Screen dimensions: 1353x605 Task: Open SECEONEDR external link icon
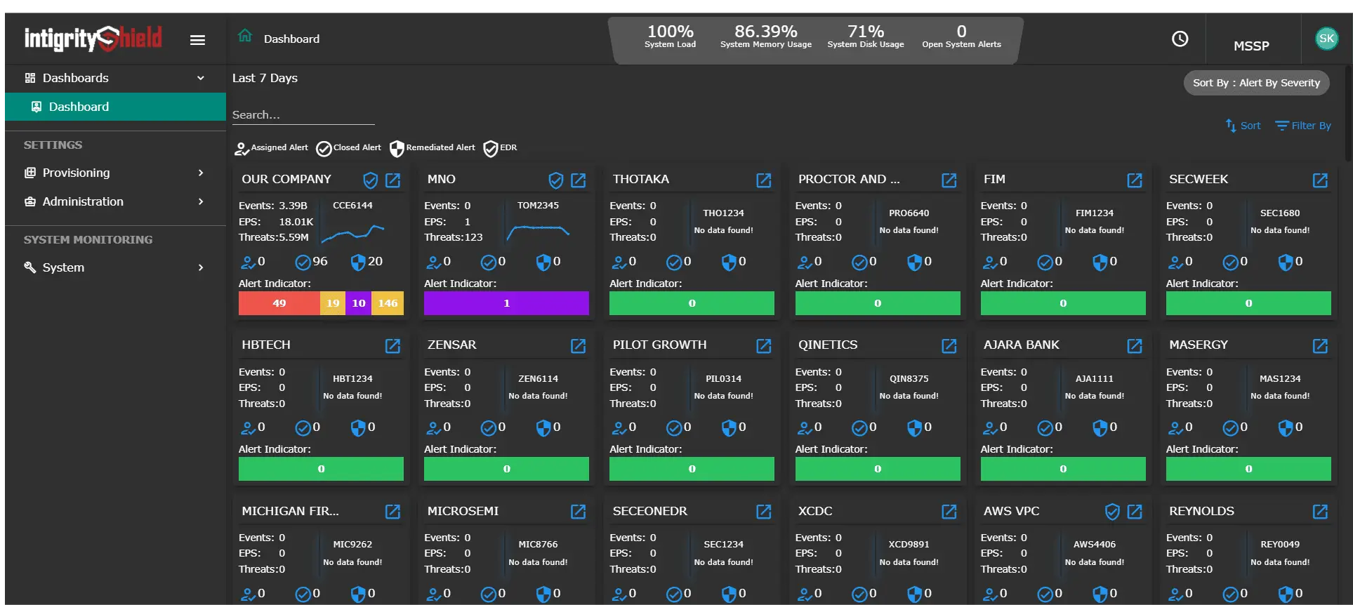tap(764, 512)
